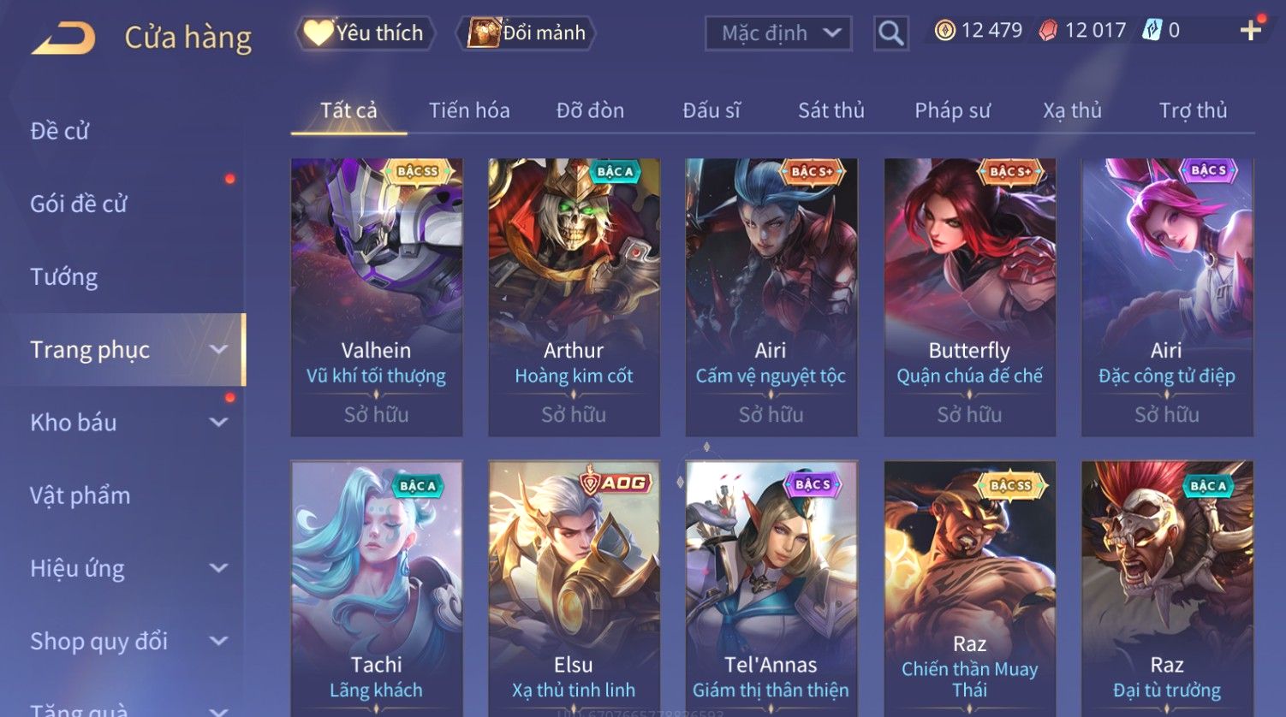
Task: Click the heart icon in Yêu thích
Action: 318,33
